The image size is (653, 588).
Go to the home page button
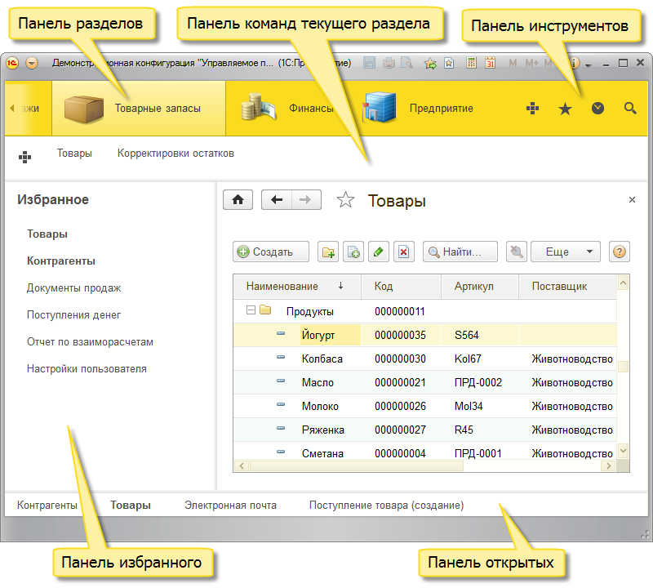point(238,199)
